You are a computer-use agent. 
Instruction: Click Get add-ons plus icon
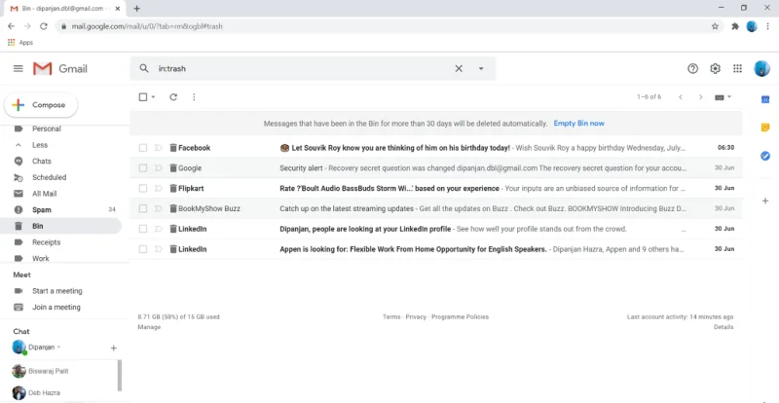pos(765,201)
